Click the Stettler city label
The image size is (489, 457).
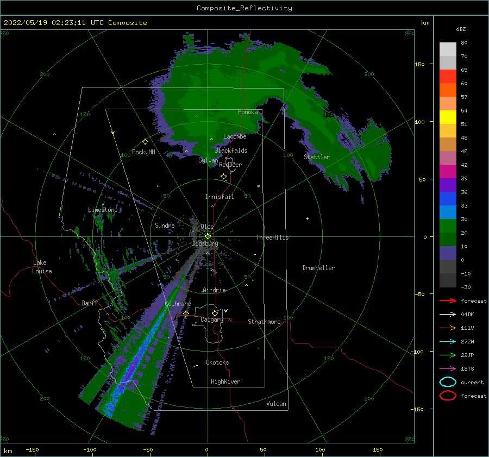point(317,157)
